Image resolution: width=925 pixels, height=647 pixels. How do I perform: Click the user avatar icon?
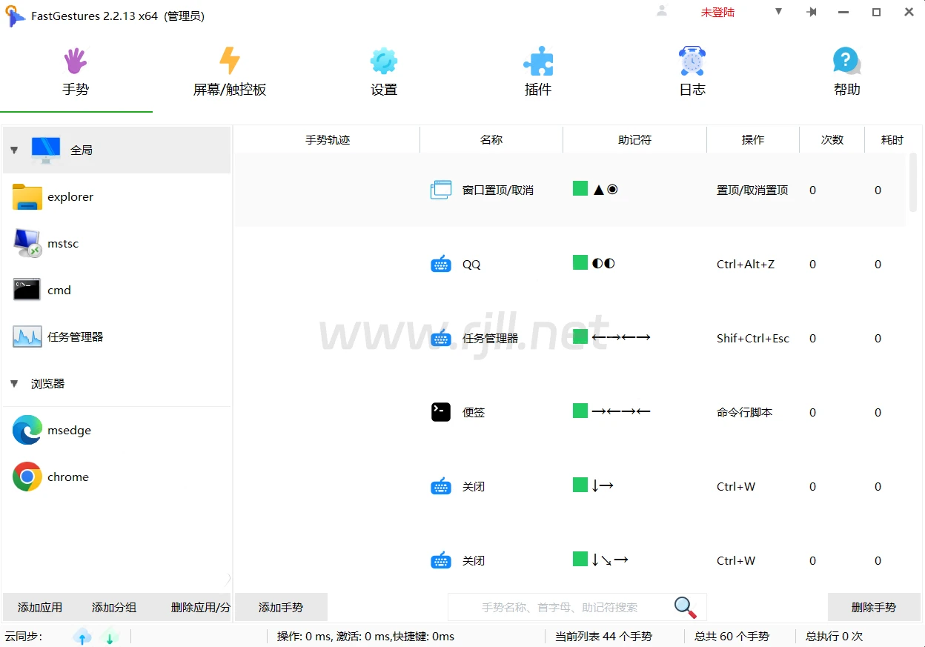(662, 11)
